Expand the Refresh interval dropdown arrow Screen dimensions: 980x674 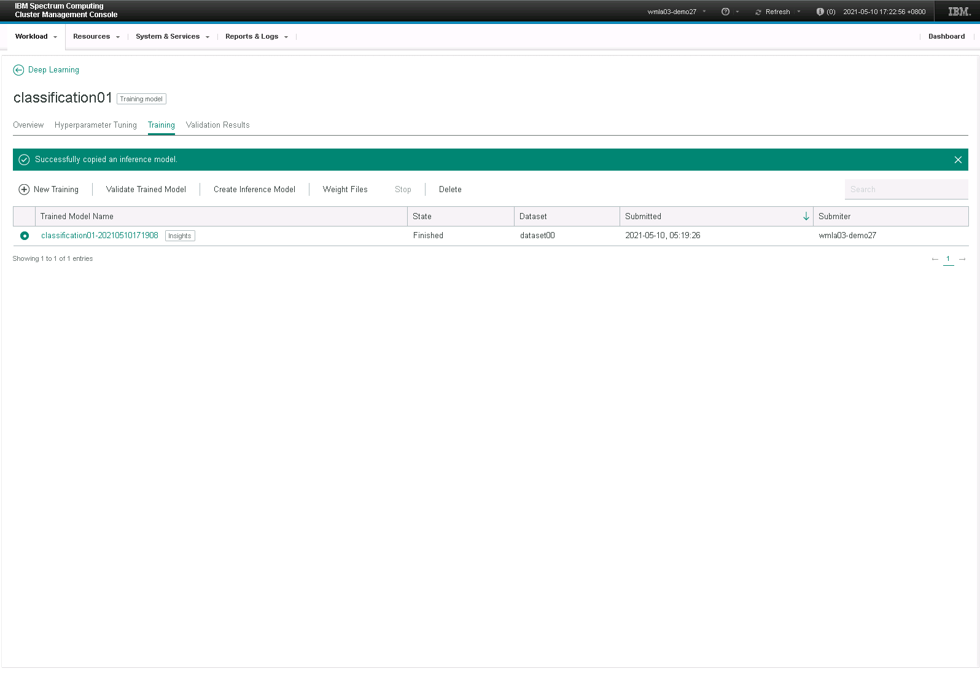tap(799, 12)
